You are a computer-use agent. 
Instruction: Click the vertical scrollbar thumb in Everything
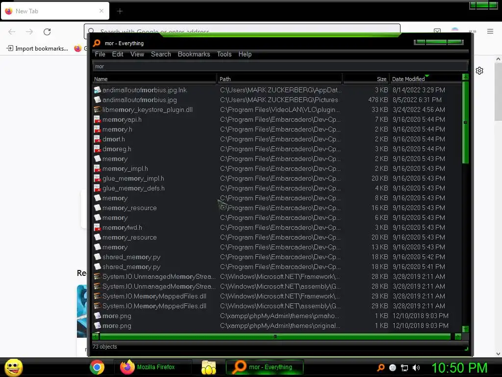click(466, 122)
